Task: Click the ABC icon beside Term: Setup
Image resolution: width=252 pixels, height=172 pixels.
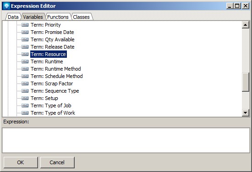Action: [x=25, y=98]
